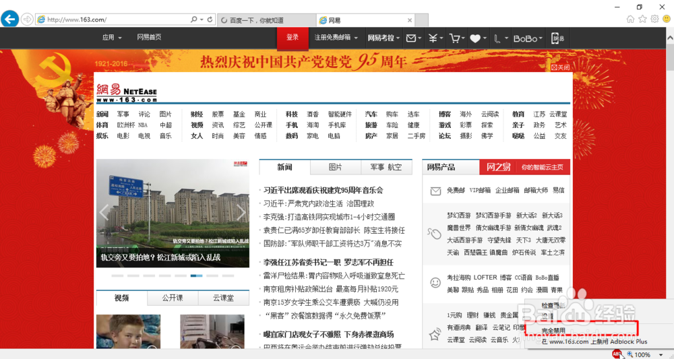Select the 图片 content tab
This screenshot has width=674, height=359.
[x=335, y=167]
